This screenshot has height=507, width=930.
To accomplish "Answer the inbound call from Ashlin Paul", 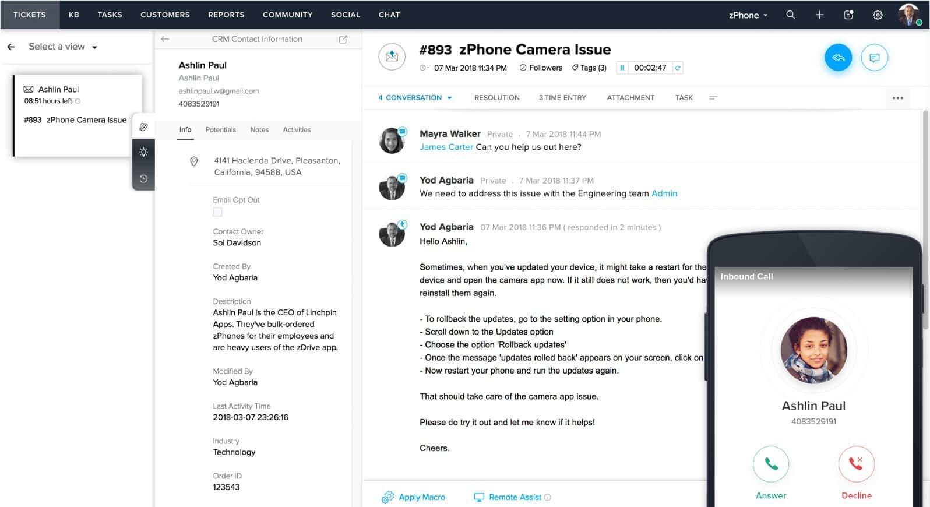I will tap(770, 464).
